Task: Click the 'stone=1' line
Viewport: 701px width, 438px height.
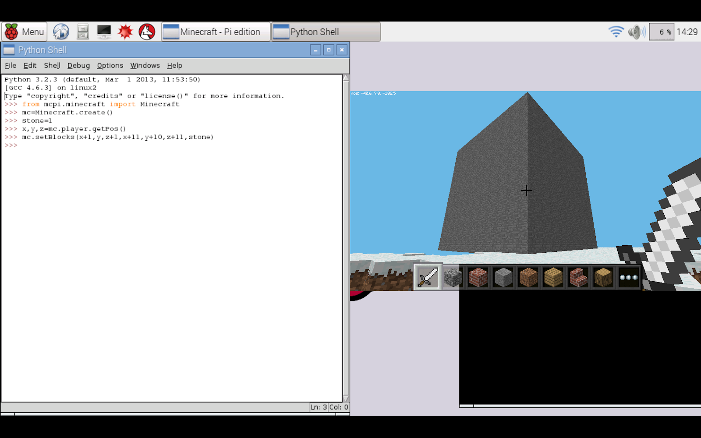Action: click(x=37, y=120)
